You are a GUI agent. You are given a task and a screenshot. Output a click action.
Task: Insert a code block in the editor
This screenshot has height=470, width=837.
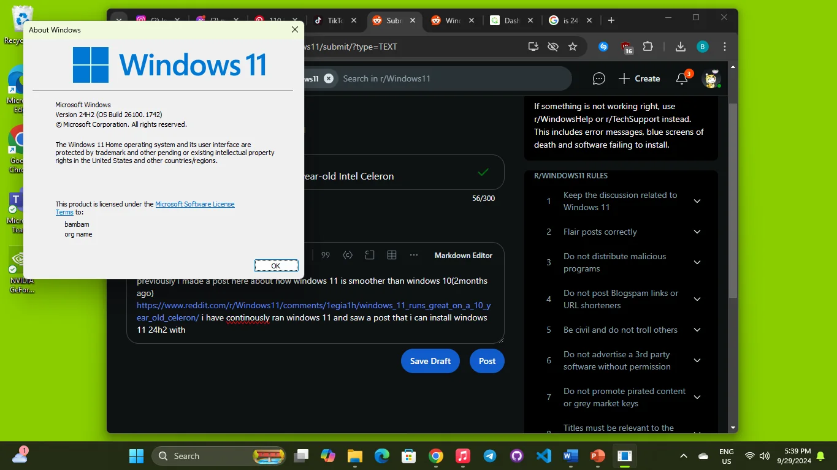point(370,255)
